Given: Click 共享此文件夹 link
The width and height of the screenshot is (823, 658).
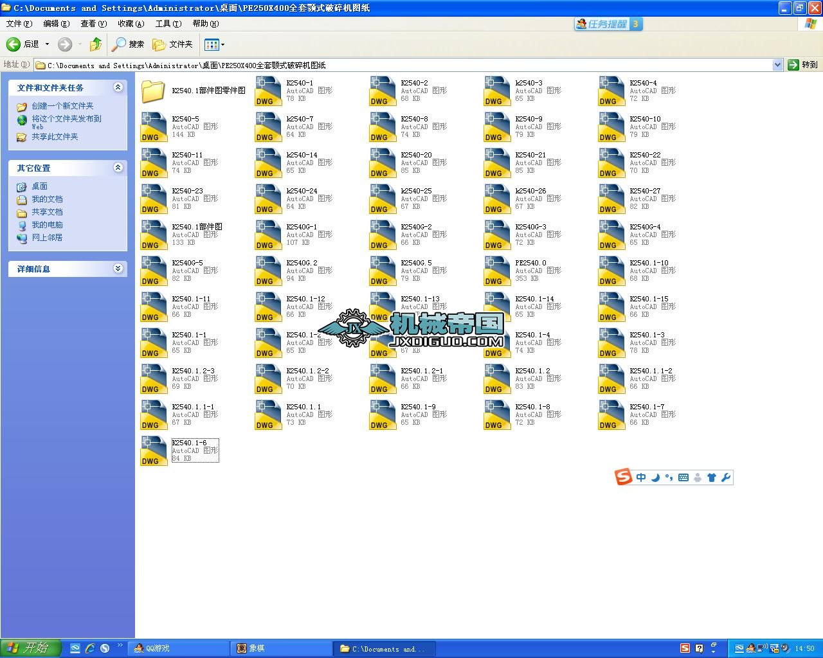Looking at the screenshot, I should 55,137.
